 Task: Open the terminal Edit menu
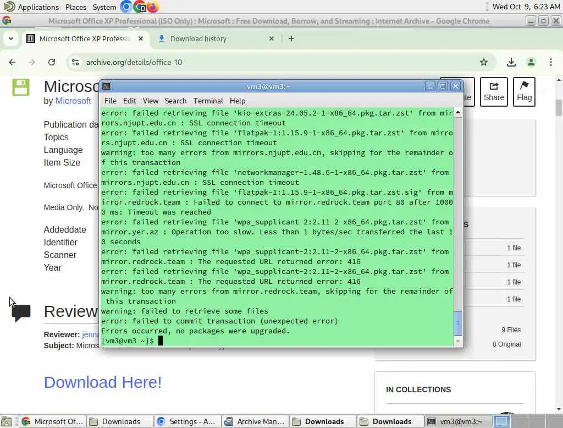(129, 101)
